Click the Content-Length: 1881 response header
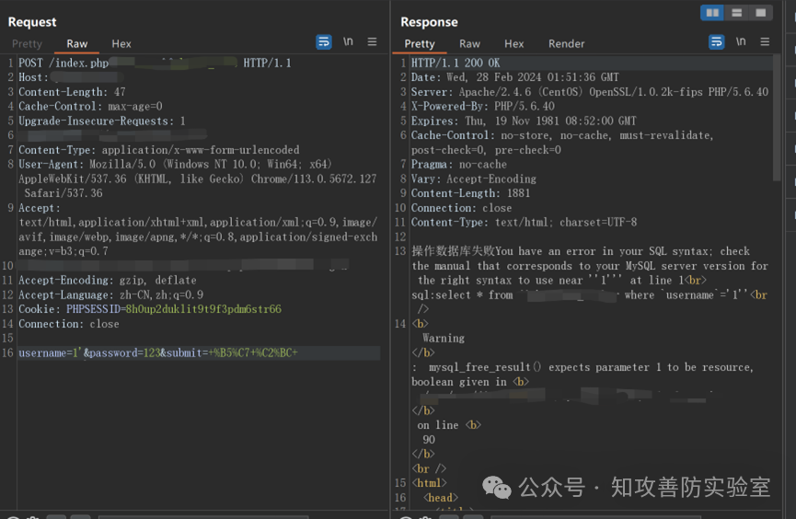 coord(470,193)
